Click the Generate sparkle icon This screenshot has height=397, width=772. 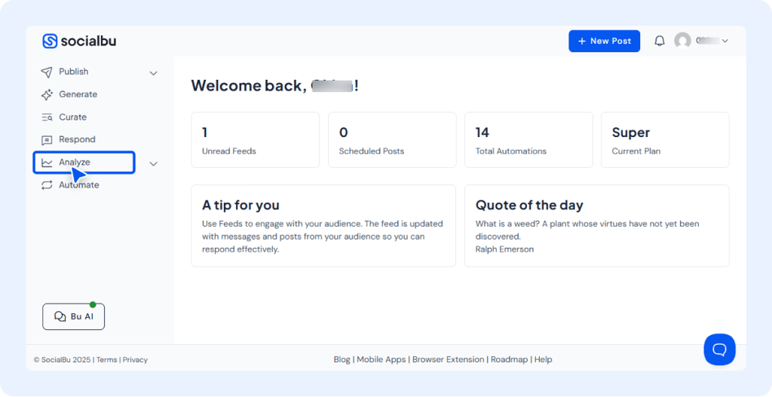(47, 95)
